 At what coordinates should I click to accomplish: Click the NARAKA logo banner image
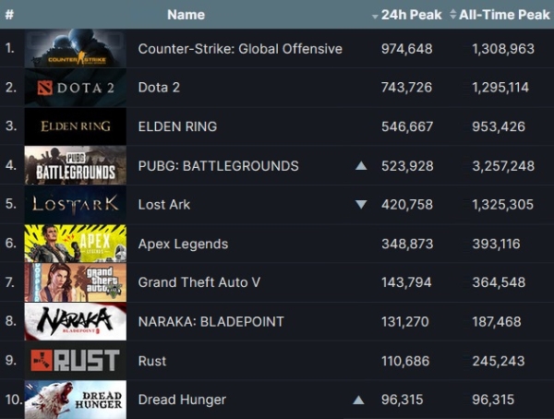point(76,321)
